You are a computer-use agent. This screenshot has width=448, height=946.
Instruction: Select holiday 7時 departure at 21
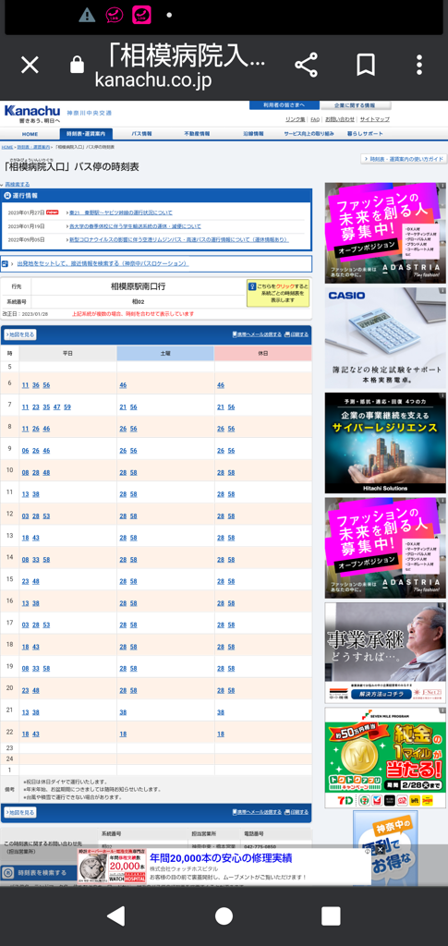[x=221, y=407]
